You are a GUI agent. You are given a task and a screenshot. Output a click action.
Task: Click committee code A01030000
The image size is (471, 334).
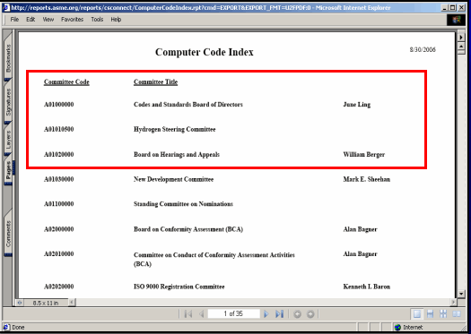click(59, 179)
